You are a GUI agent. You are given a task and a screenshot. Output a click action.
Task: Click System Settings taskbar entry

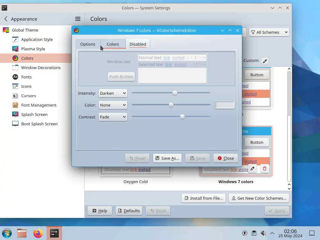click(54, 233)
